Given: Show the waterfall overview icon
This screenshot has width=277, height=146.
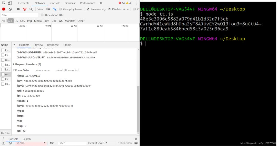Looking at the screenshot, I should point(54,9).
